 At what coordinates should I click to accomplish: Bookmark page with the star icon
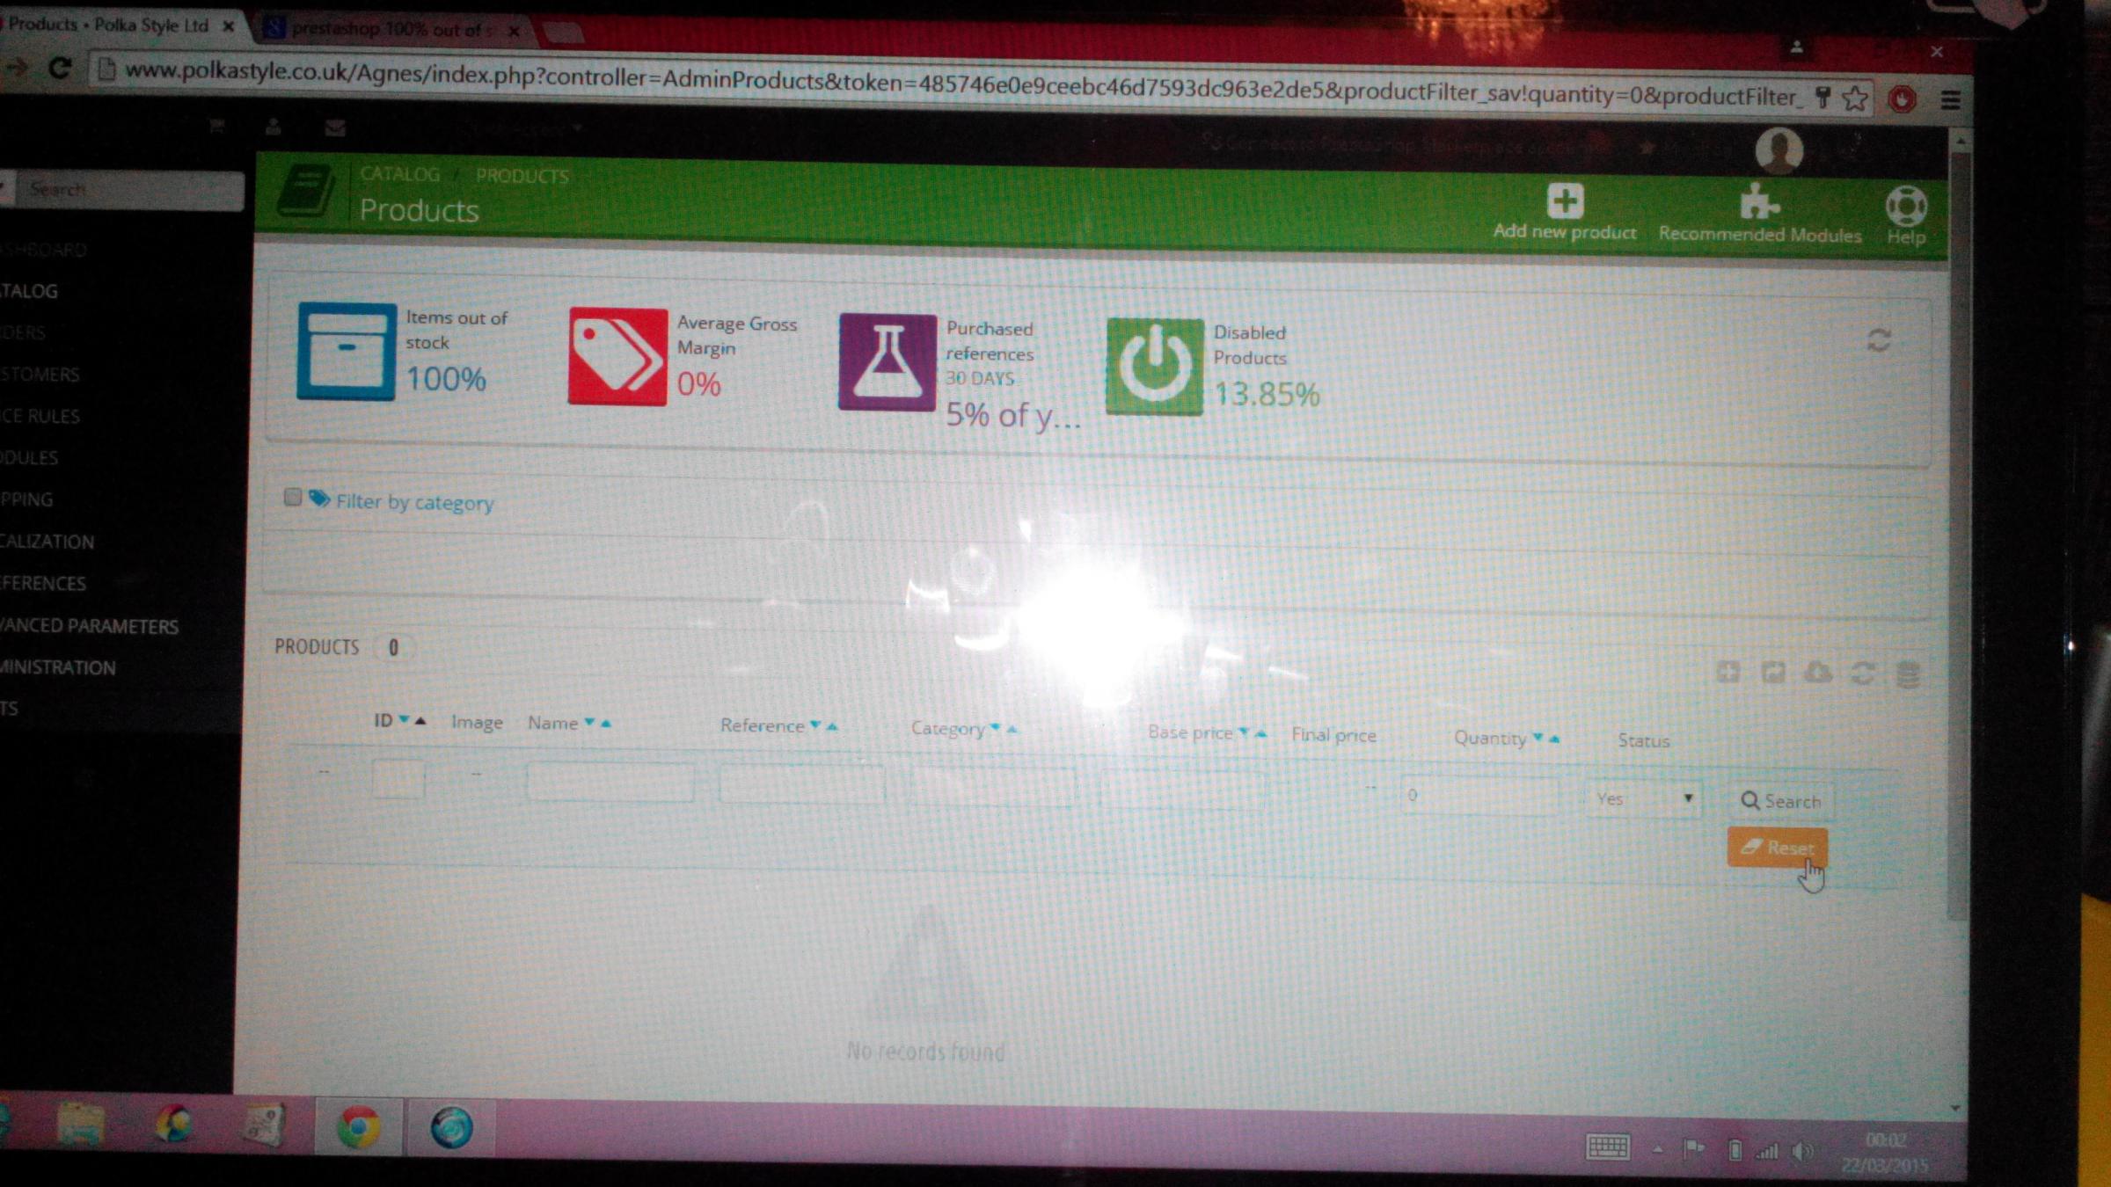1855,98
